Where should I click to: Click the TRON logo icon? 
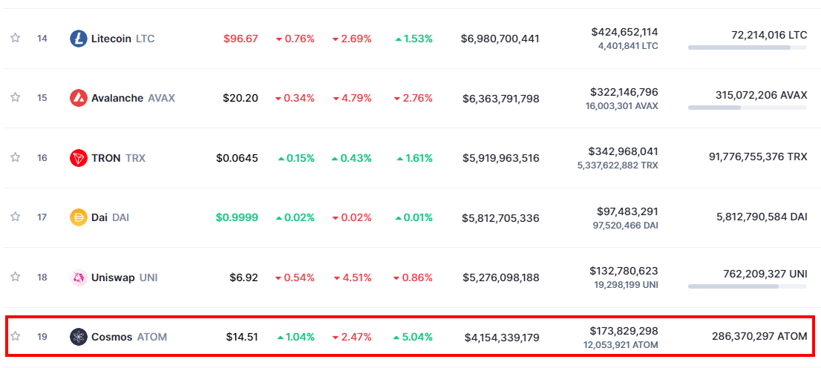[x=79, y=158]
